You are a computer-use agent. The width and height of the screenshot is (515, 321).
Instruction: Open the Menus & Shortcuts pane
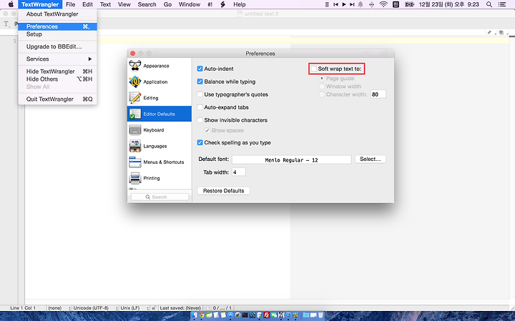point(159,162)
